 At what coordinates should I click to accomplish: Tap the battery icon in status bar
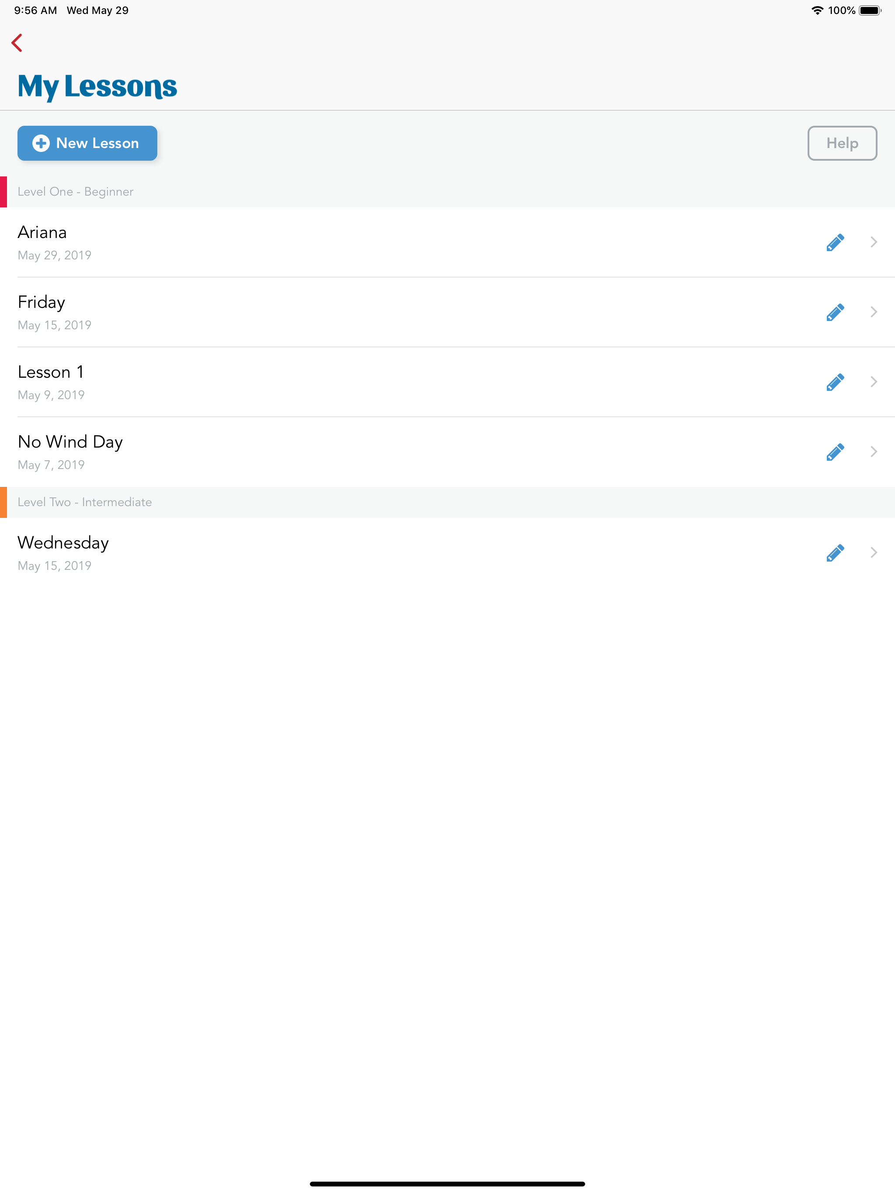870,10
